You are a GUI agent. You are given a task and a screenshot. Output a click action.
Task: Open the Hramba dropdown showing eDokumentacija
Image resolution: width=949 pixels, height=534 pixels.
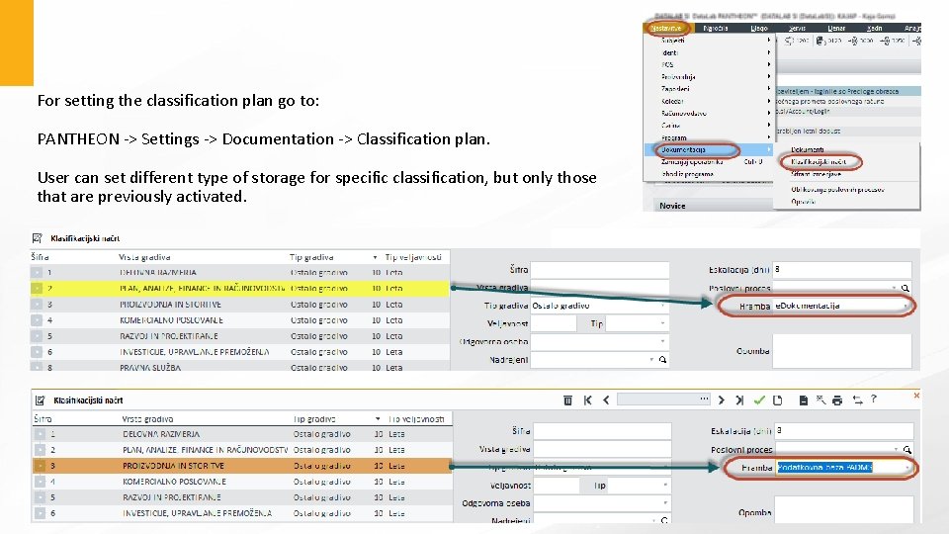coord(906,306)
